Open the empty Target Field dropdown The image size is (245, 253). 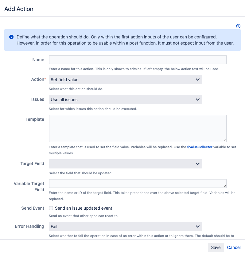tap(125, 164)
